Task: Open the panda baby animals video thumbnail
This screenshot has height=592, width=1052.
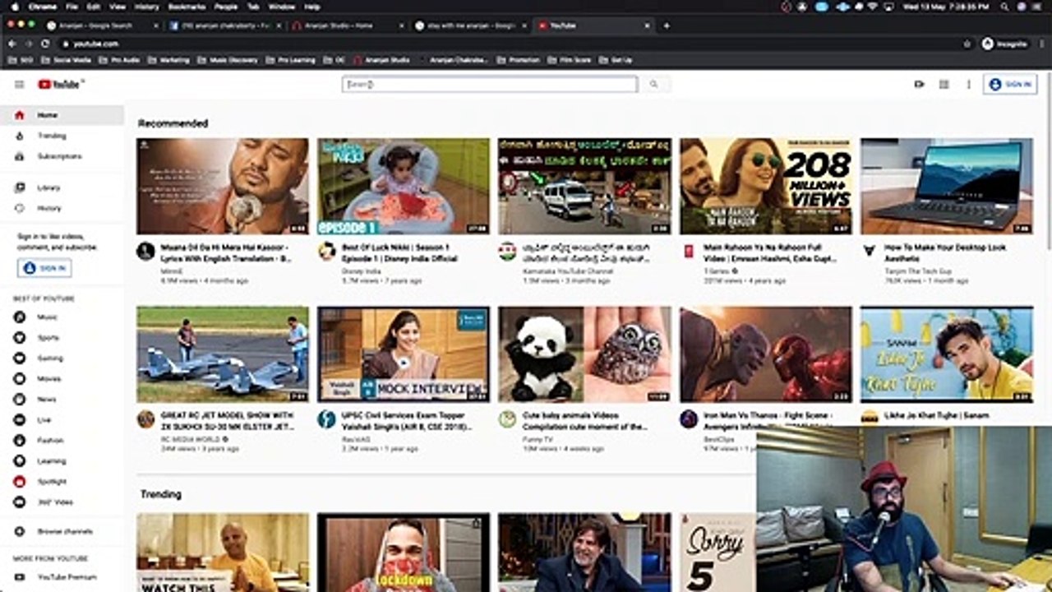Action: point(584,354)
